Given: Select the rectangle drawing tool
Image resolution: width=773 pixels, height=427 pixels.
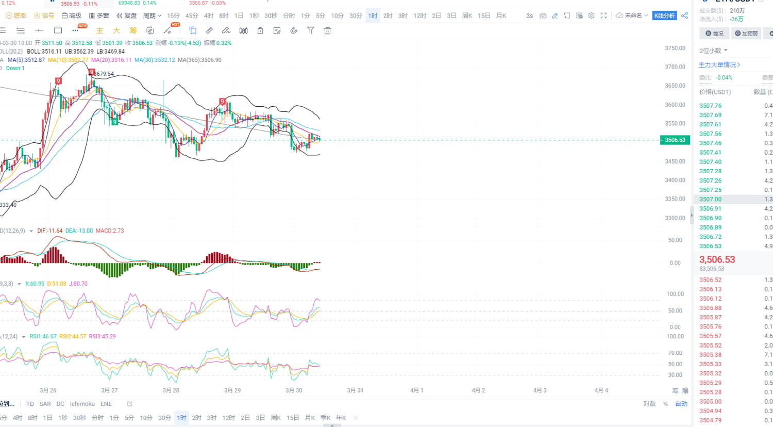Looking at the screenshot, I should (58, 30).
